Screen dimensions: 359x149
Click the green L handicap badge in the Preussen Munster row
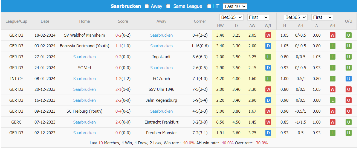332,133
